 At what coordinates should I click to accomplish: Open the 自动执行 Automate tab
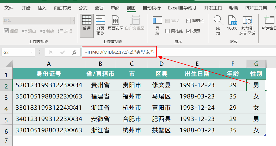pos(152,8)
